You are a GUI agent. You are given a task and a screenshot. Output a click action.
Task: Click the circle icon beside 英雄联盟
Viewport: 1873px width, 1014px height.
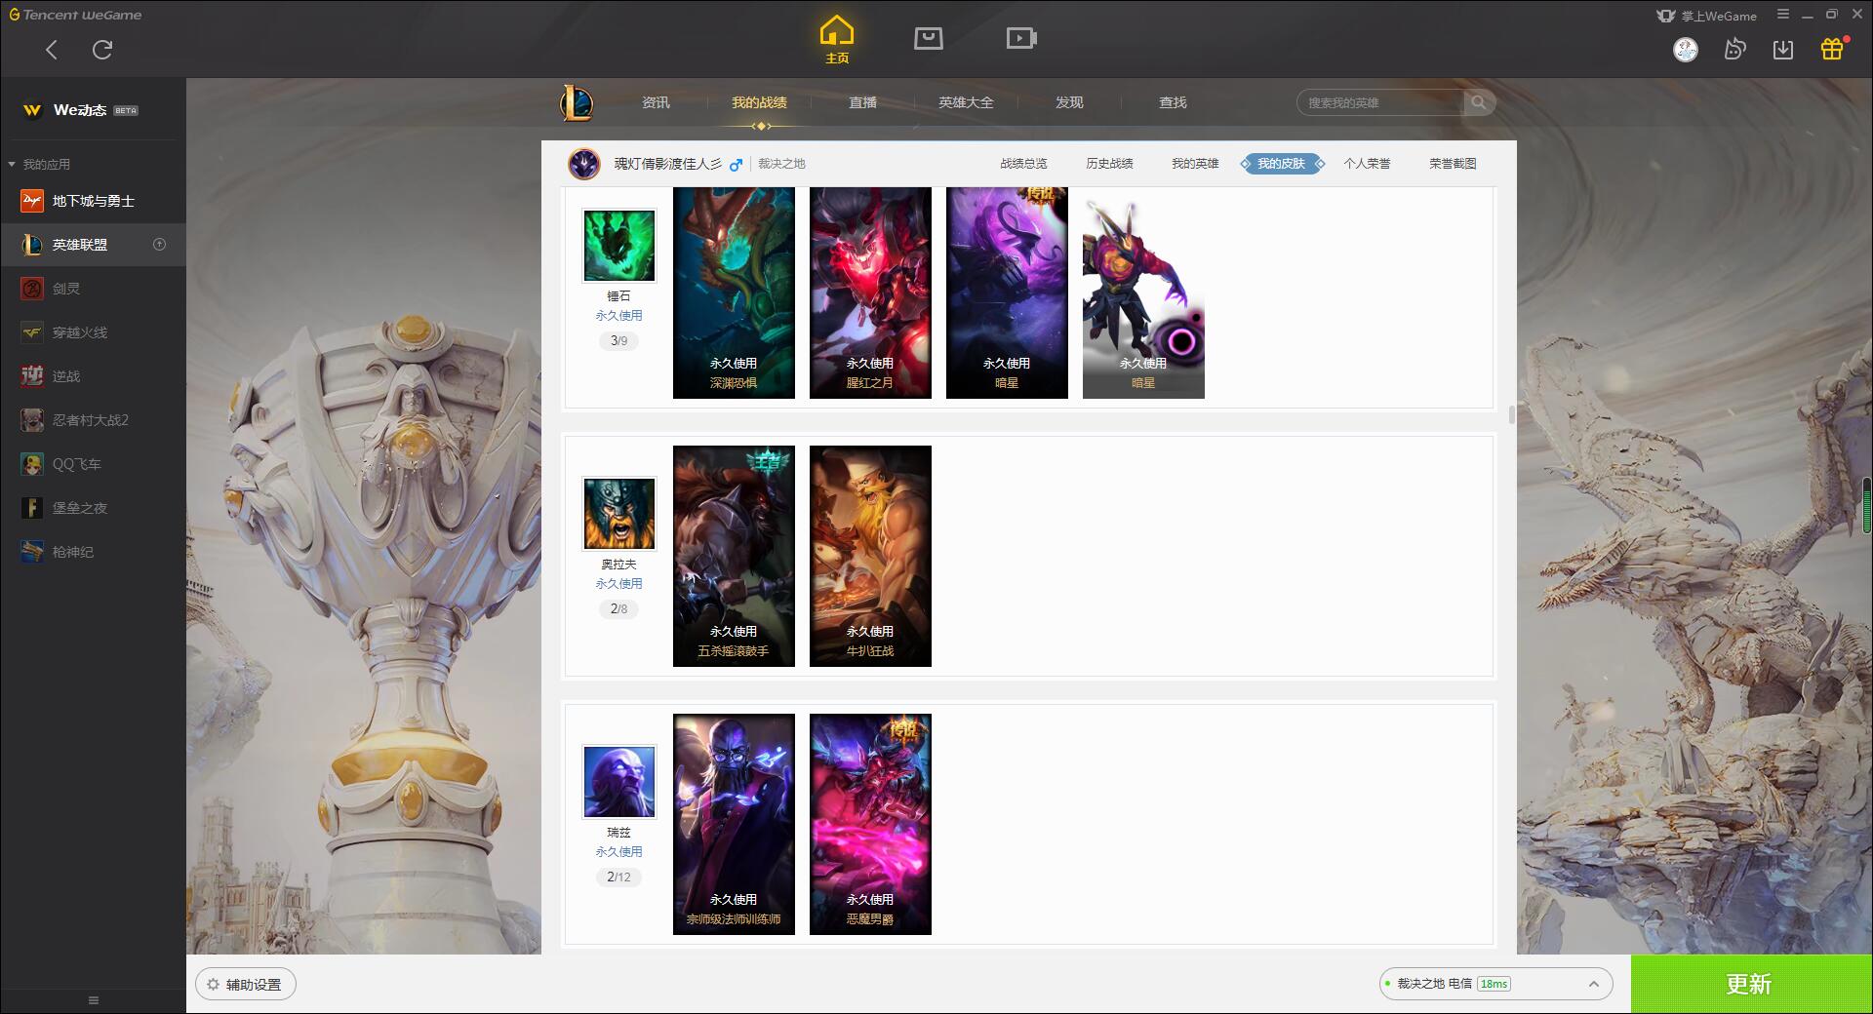click(x=160, y=245)
